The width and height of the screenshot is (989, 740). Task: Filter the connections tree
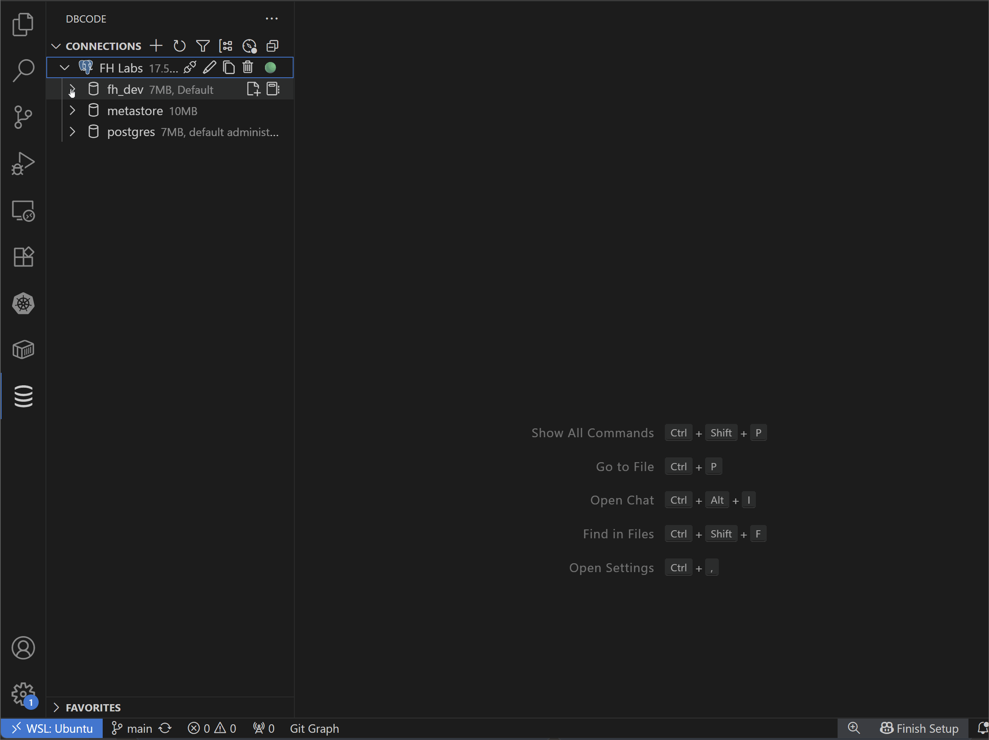pos(203,45)
